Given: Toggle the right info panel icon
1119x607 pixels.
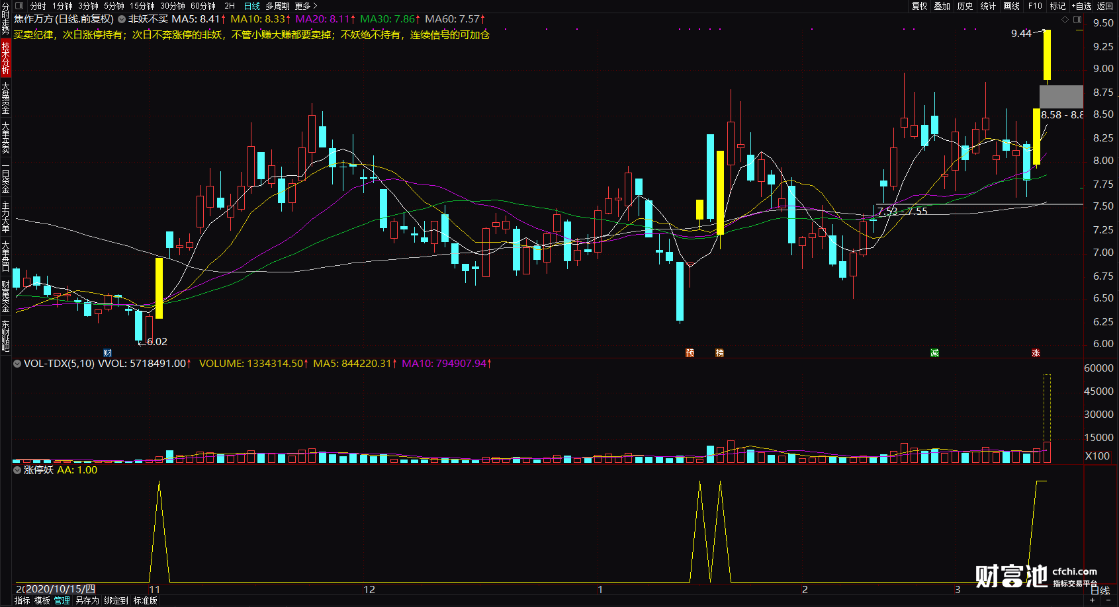Looking at the screenshot, I should pyautogui.click(x=1077, y=19).
